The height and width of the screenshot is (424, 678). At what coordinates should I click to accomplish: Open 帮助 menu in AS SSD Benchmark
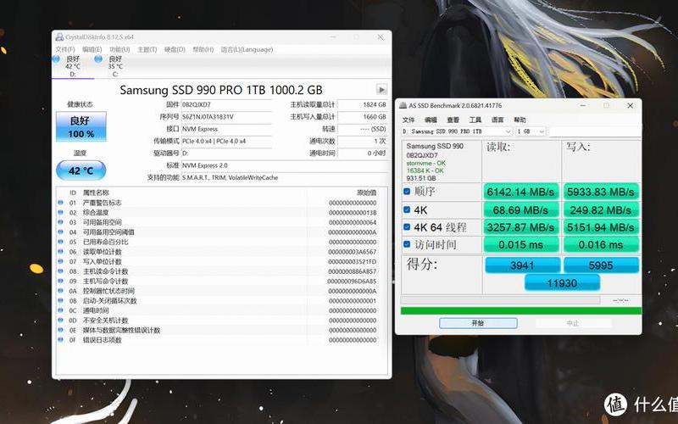[520, 120]
